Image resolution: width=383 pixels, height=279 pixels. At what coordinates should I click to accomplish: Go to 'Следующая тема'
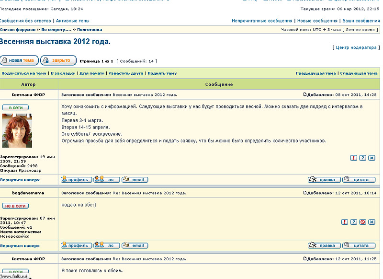[x=359, y=73]
